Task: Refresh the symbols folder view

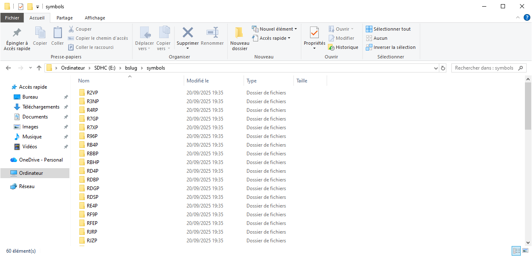Action: [x=443, y=68]
